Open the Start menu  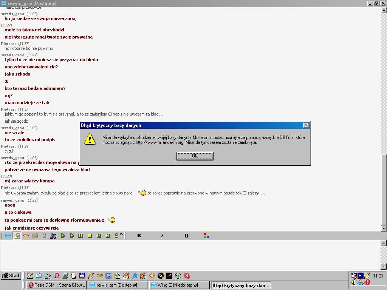[x=11, y=276]
